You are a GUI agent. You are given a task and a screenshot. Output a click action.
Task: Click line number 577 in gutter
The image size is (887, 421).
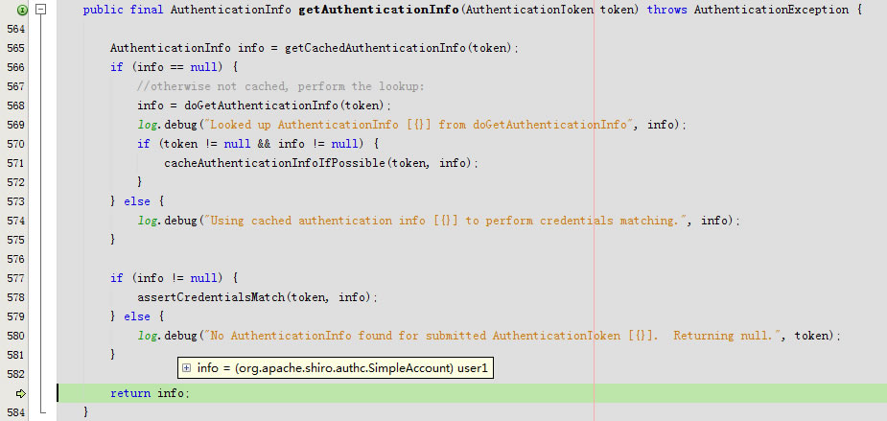click(16, 278)
